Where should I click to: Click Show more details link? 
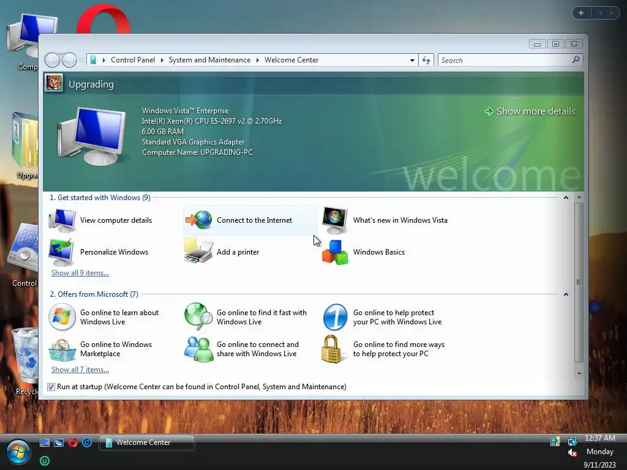[530, 111]
